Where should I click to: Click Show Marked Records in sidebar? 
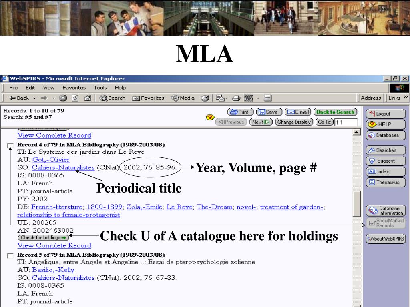pos(386,223)
